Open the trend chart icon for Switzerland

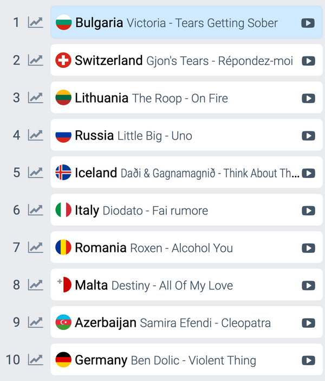tap(35, 60)
